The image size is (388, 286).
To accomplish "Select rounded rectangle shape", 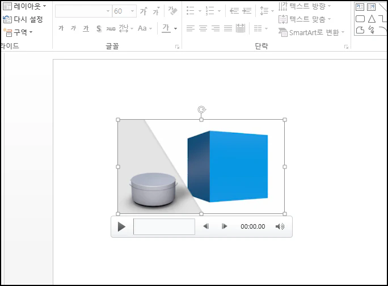I will pos(360,19).
